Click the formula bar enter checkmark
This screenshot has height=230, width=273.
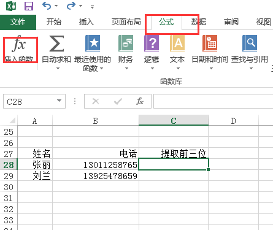click(118, 101)
